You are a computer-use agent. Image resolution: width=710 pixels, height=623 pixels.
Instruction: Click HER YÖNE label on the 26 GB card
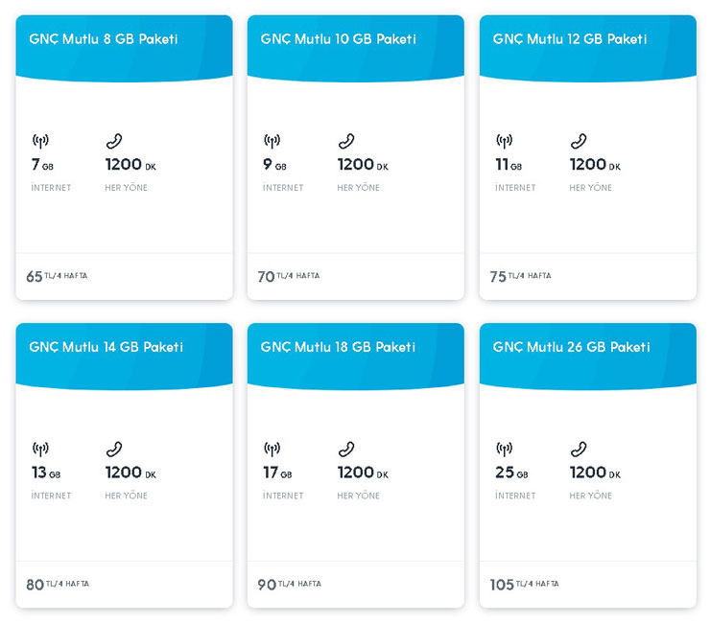[591, 496]
